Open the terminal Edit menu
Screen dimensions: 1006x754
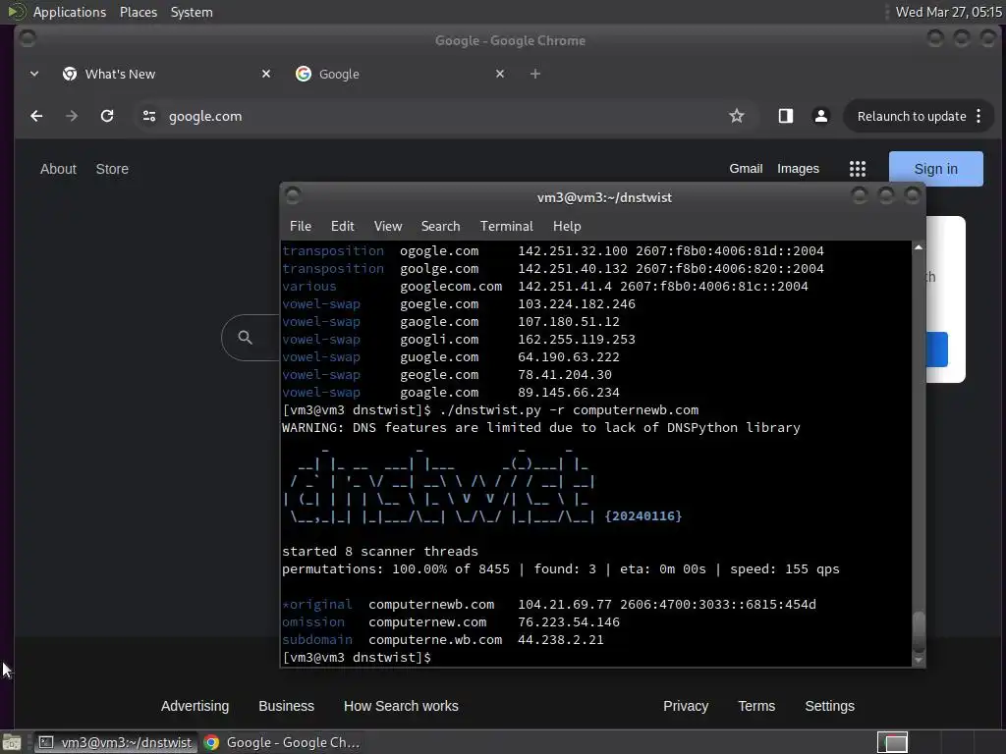click(343, 227)
